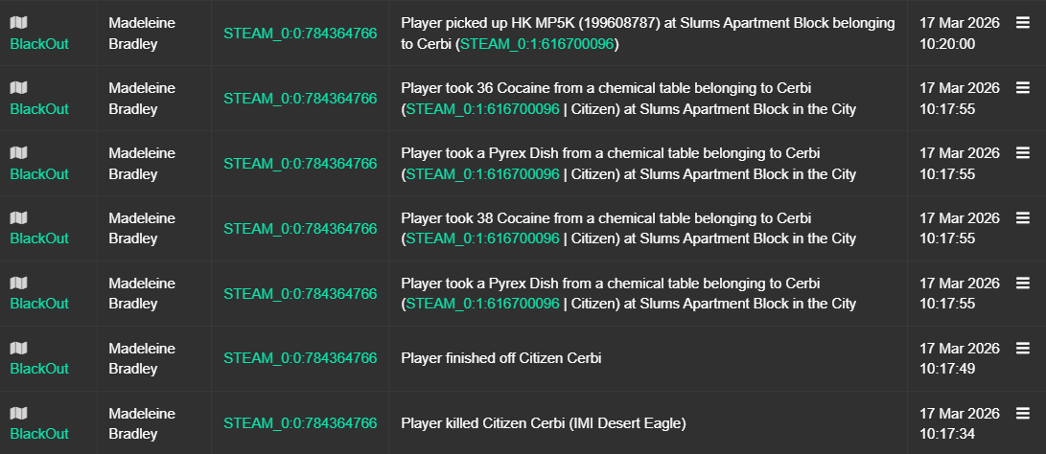Click map icon in finished off Cerbi row
Image resolution: width=1046 pixels, height=454 pixels.
18,349
